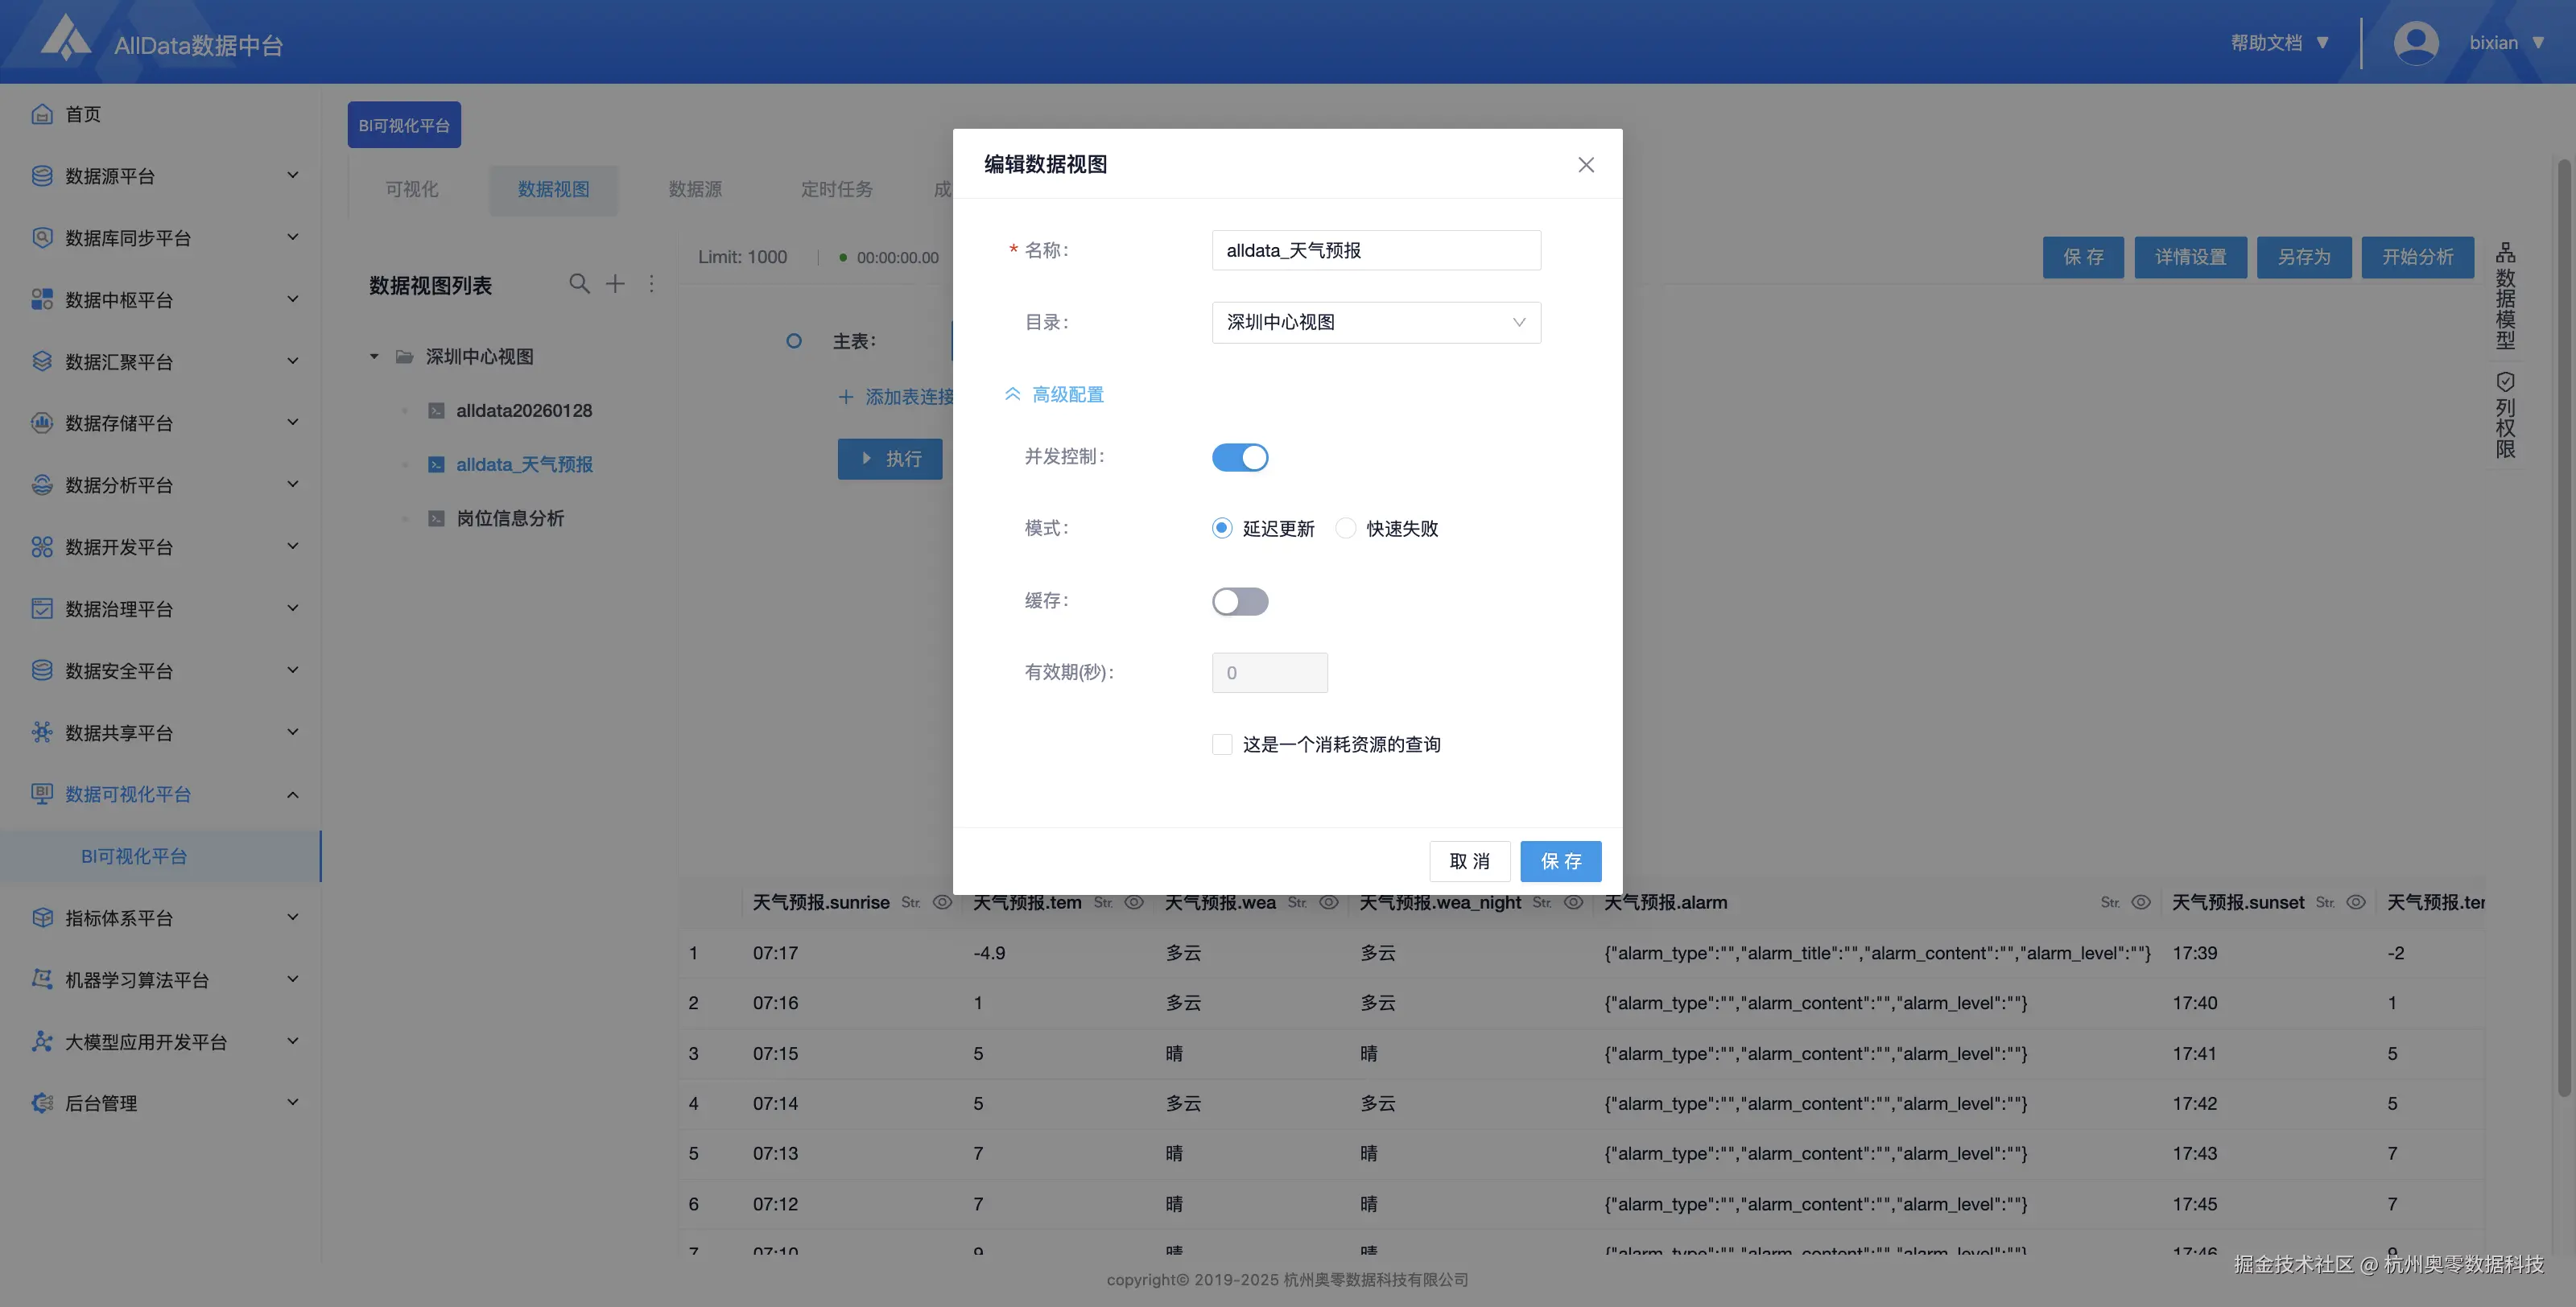Collapse the 高级配置 section
The height and width of the screenshot is (1307, 2576).
[x=1054, y=394]
